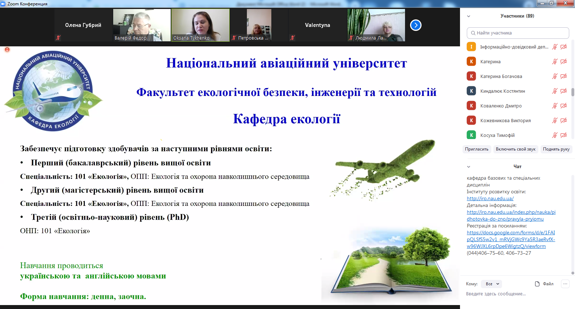Screen dimensions: 575x309
Task: Collapse the Чат panel chevron
Action: pyautogui.click(x=469, y=167)
